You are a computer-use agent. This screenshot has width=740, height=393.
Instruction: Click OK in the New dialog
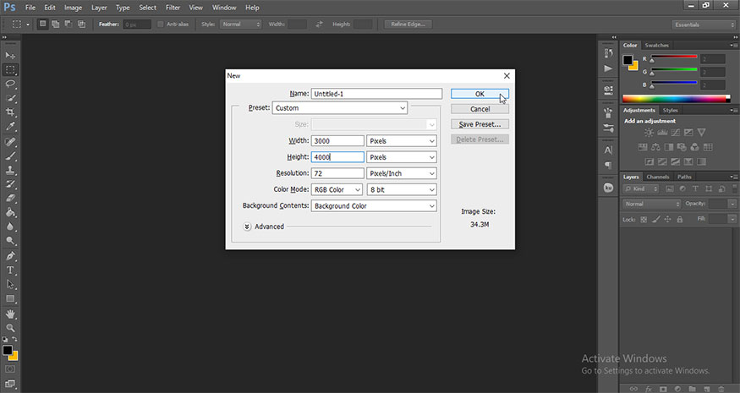pos(480,94)
